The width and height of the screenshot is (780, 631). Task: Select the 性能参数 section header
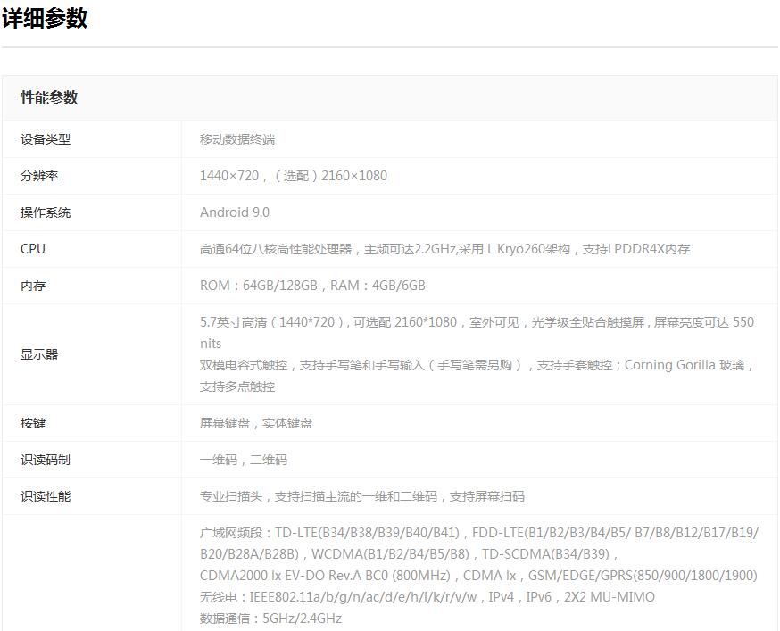coord(49,98)
